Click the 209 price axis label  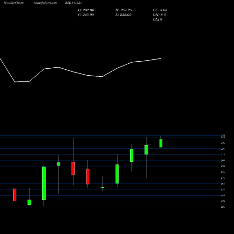[x=223, y=161]
